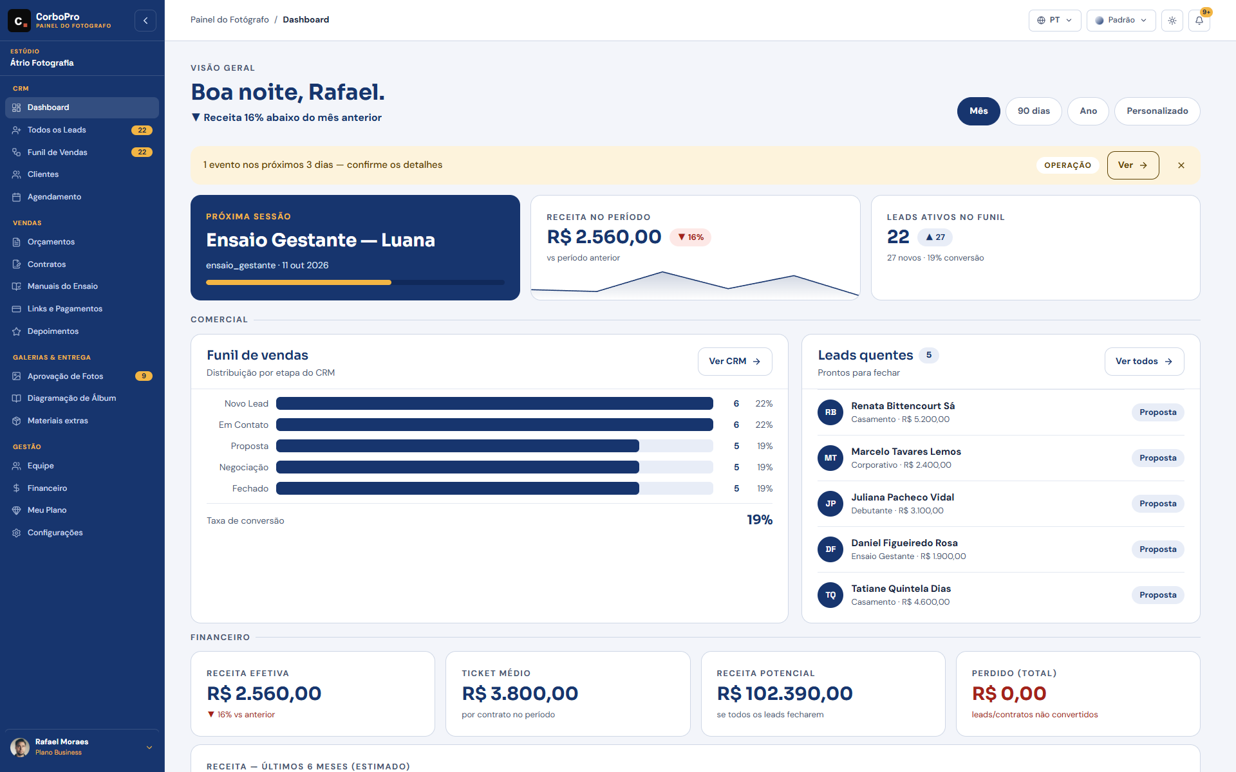This screenshot has width=1236, height=772.
Task: Open Contratos in sidebar
Action: click(x=82, y=264)
